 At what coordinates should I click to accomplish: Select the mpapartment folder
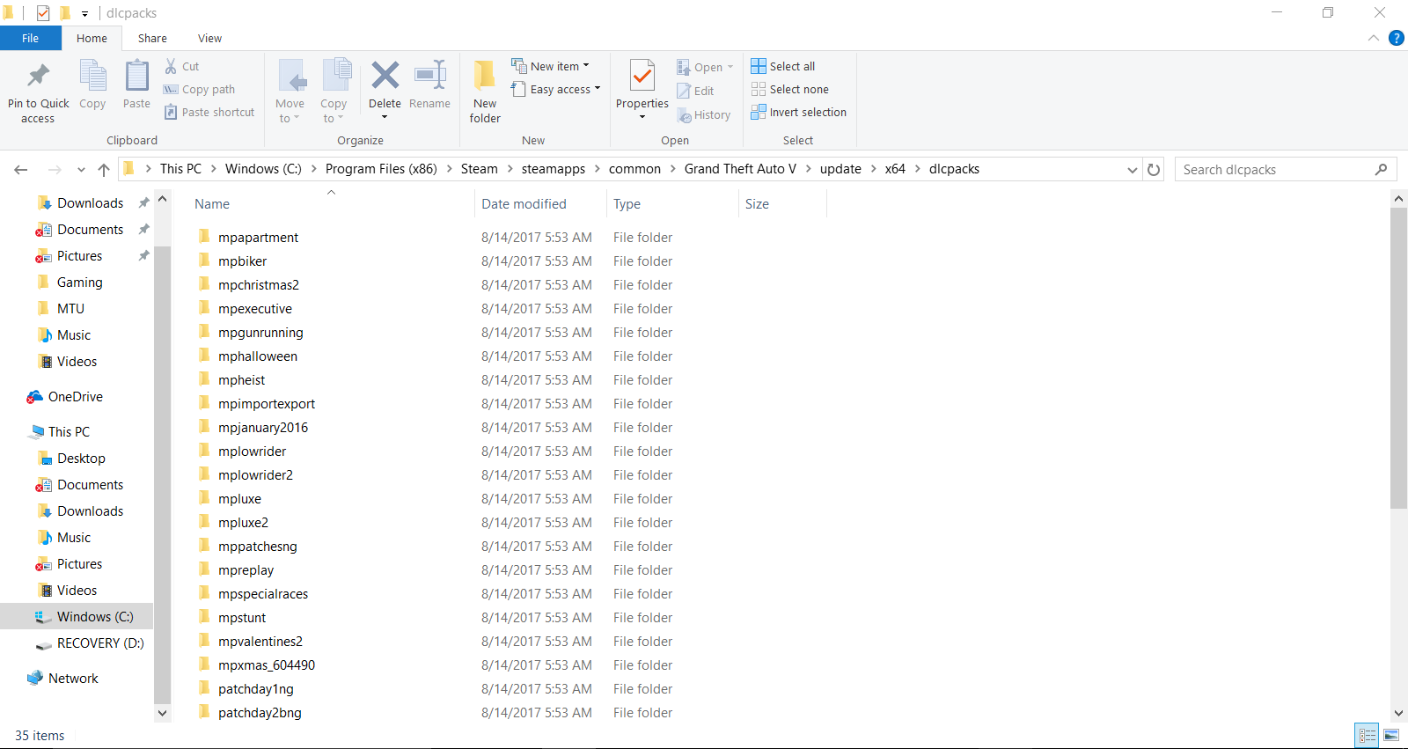click(258, 237)
